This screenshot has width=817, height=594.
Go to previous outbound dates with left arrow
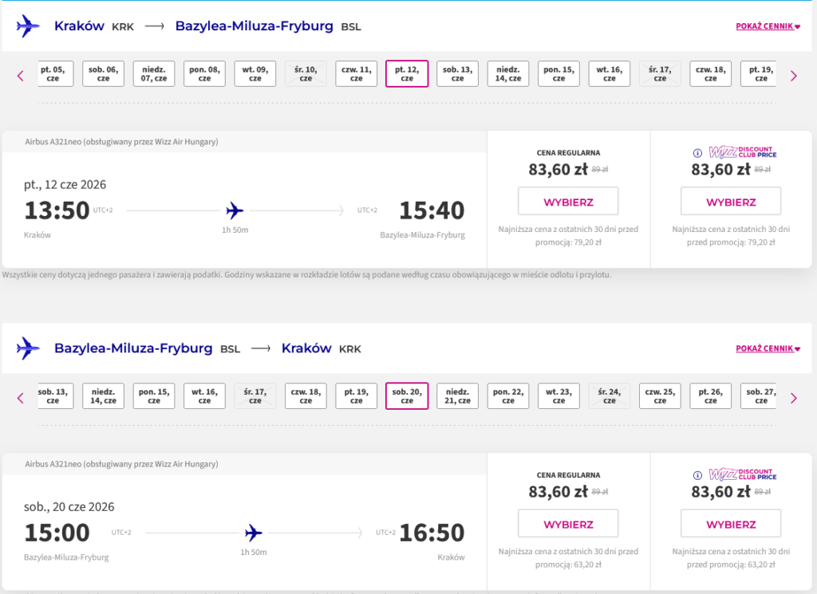pos(21,76)
